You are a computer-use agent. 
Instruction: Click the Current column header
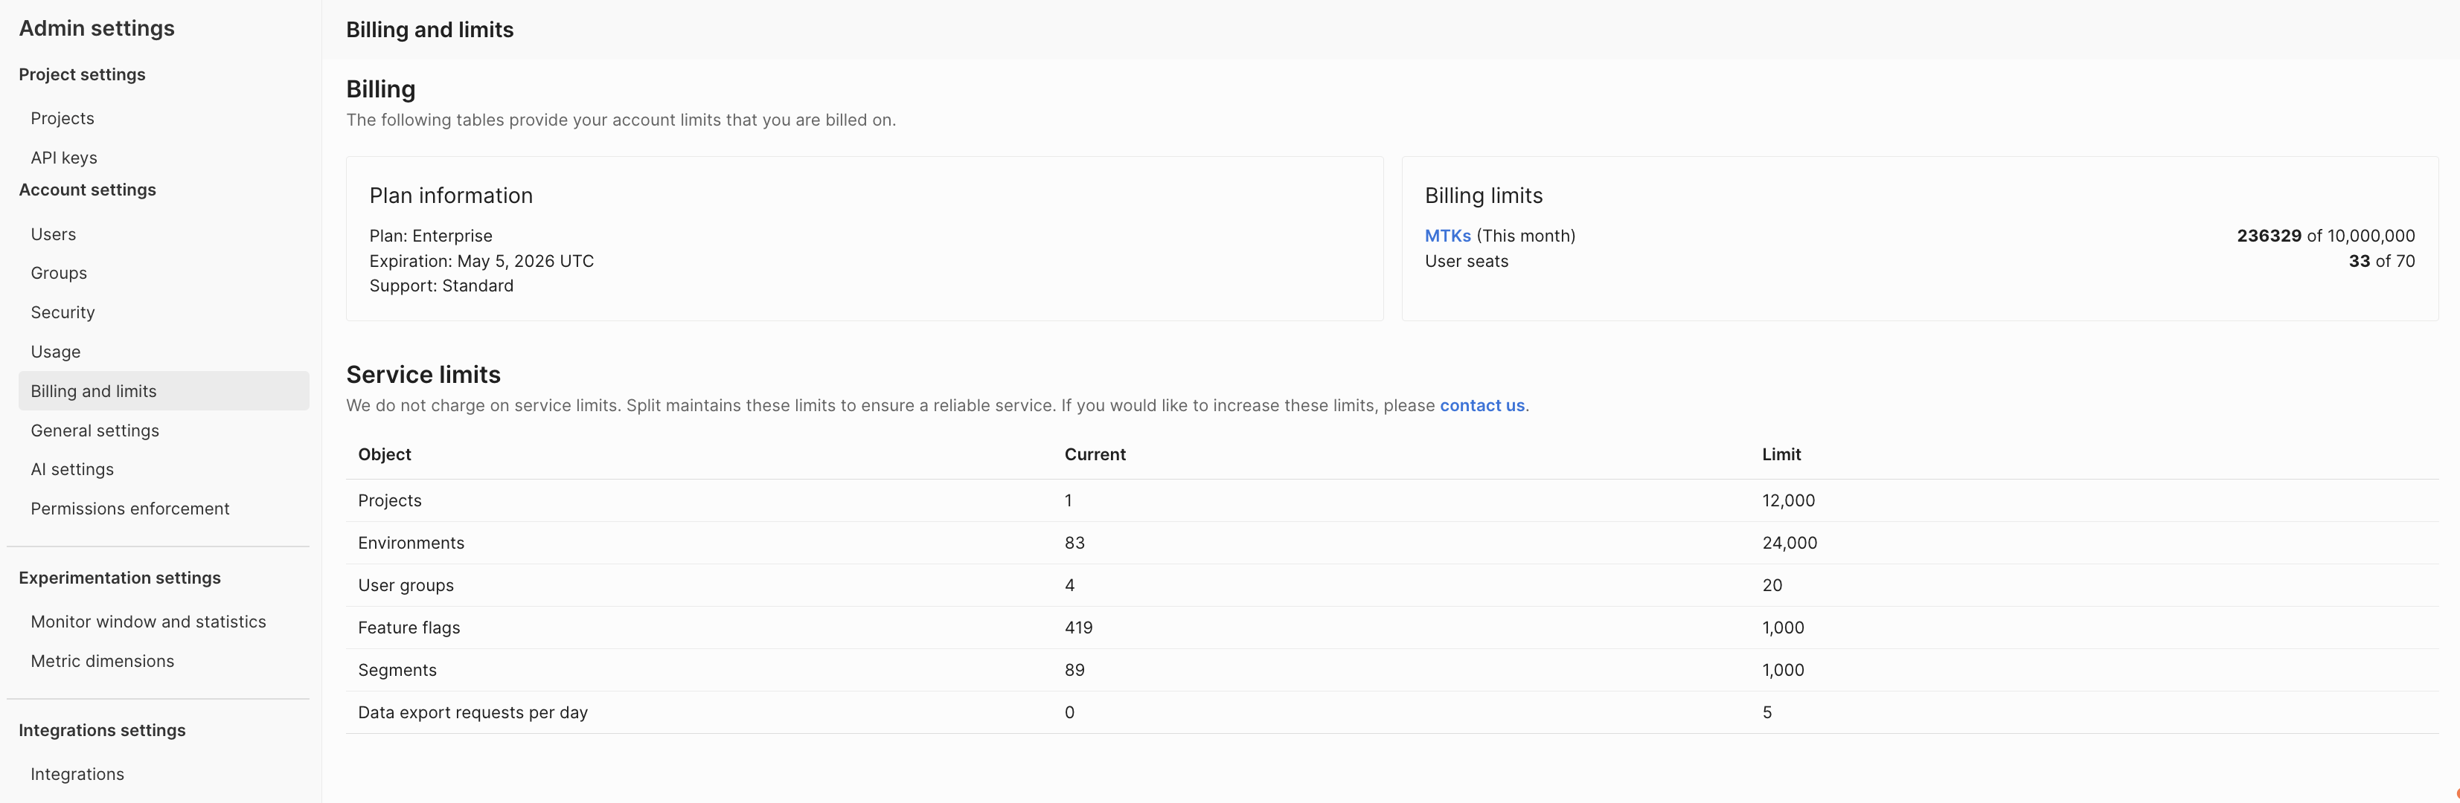(x=1095, y=455)
